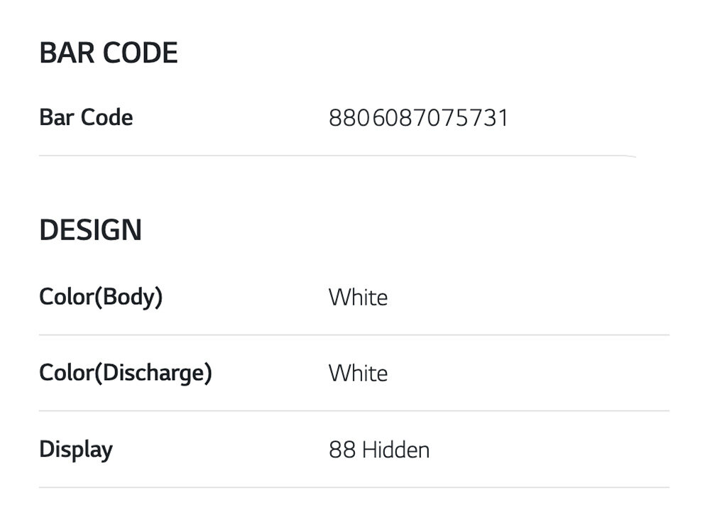Click the White value for Color(Body)
Screen dimensions: 710x520
point(358,297)
